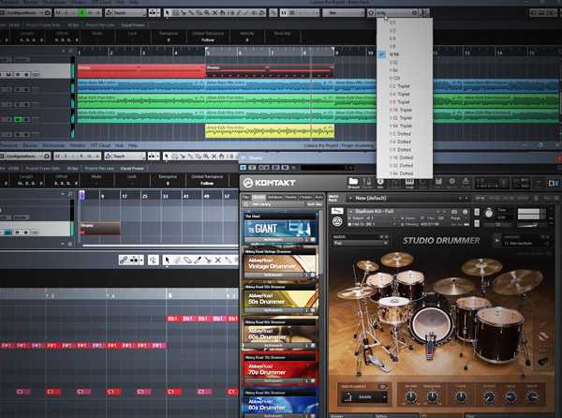Select the eraser tool in the drum editor toolbar
Screen dimensions: 562x418
coord(187,260)
